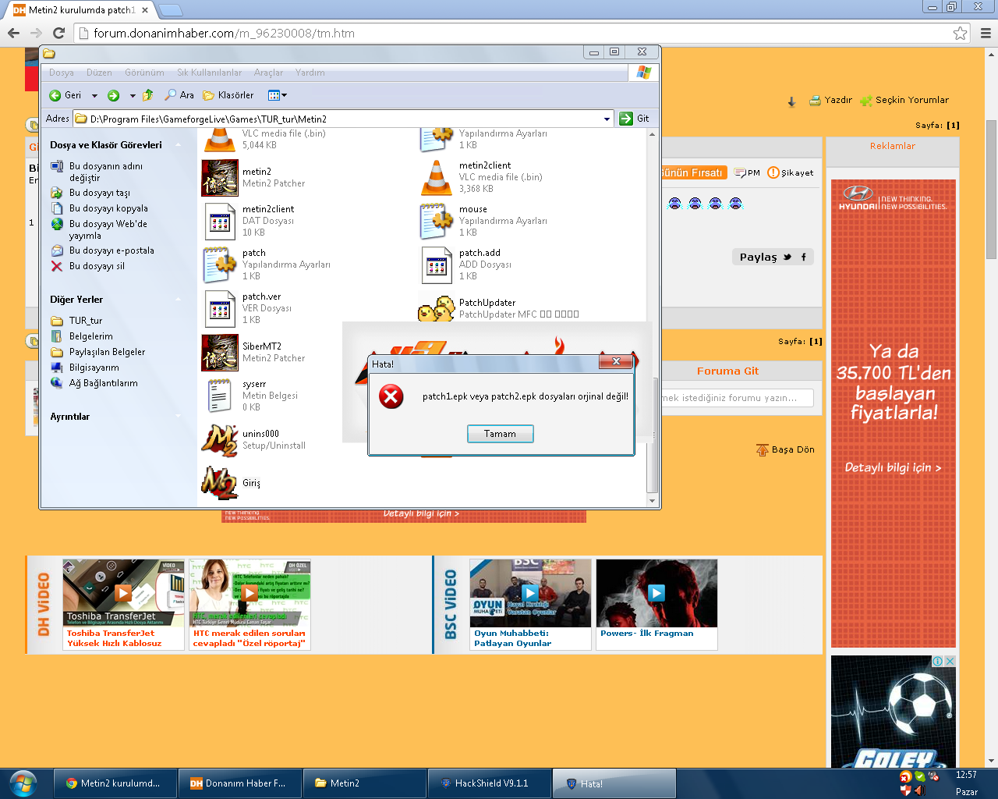Select the PatchUpdater application icon
The width and height of the screenshot is (998, 799).
pyautogui.click(x=437, y=307)
